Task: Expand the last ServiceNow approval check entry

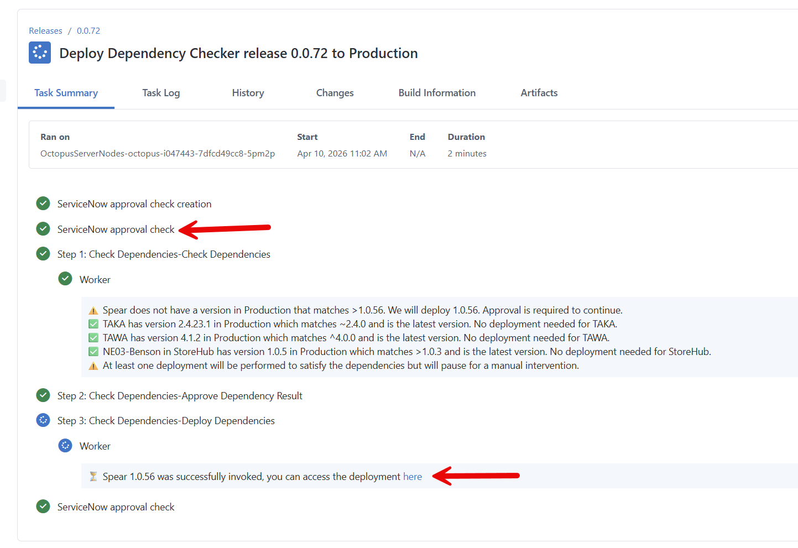Action: (x=116, y=507)
